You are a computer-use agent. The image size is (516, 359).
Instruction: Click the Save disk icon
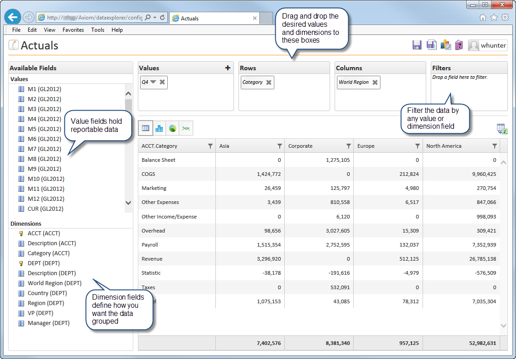coord(417,45)
